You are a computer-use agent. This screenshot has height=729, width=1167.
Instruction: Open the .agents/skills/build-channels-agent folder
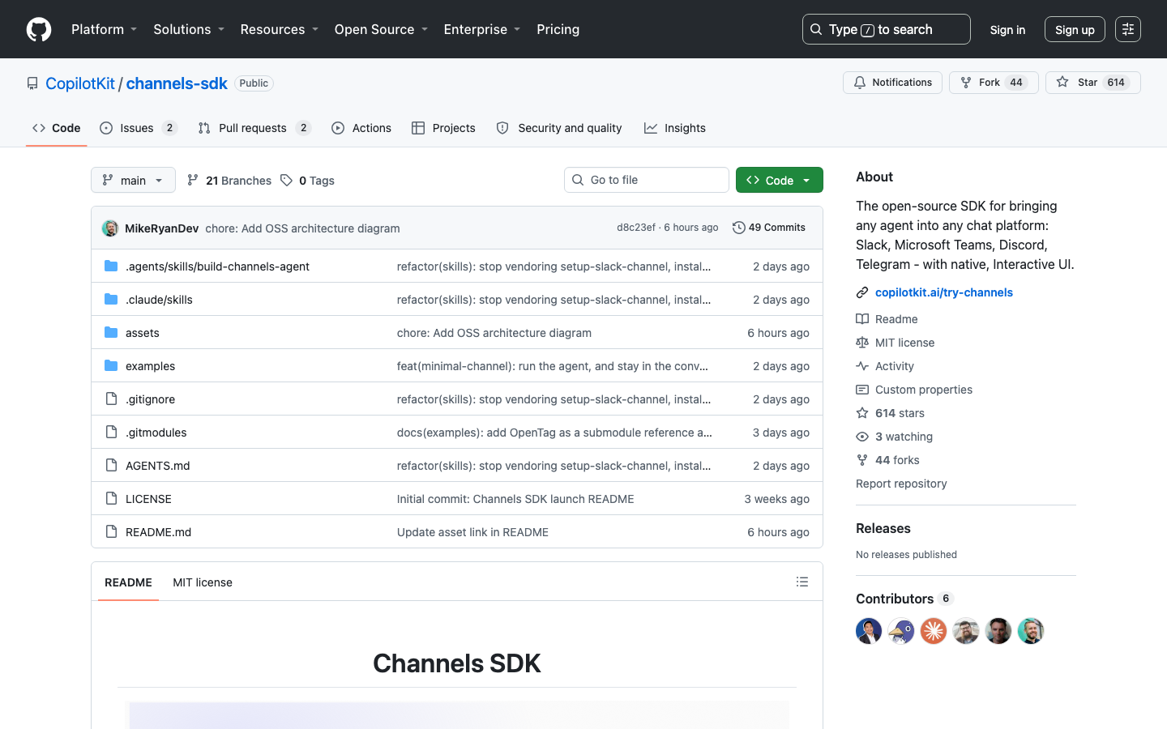(x=217, y=266)
